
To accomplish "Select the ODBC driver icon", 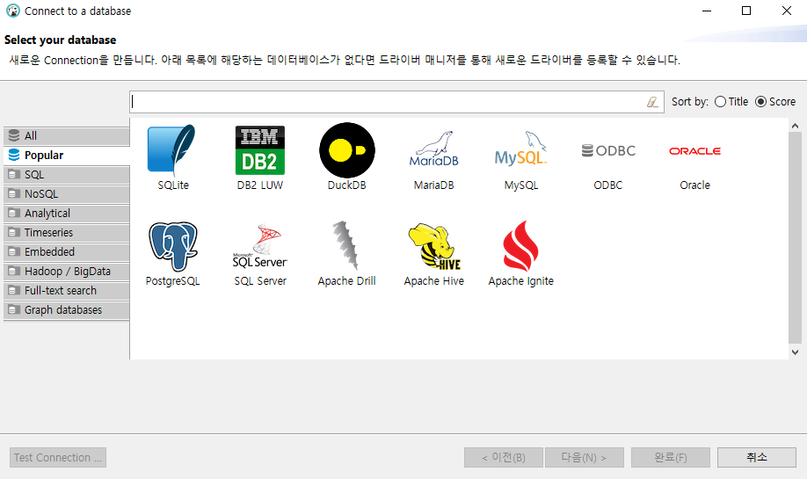I will coord(607,151).
